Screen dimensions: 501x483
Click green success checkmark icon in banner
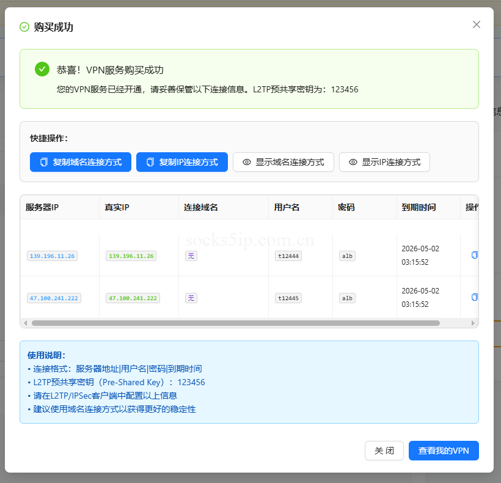[42, 69]
